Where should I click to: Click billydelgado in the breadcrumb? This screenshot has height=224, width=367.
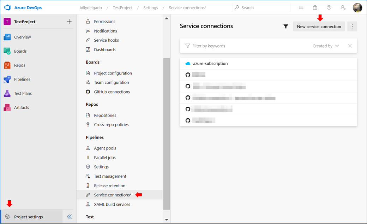(x=91, y=8)
